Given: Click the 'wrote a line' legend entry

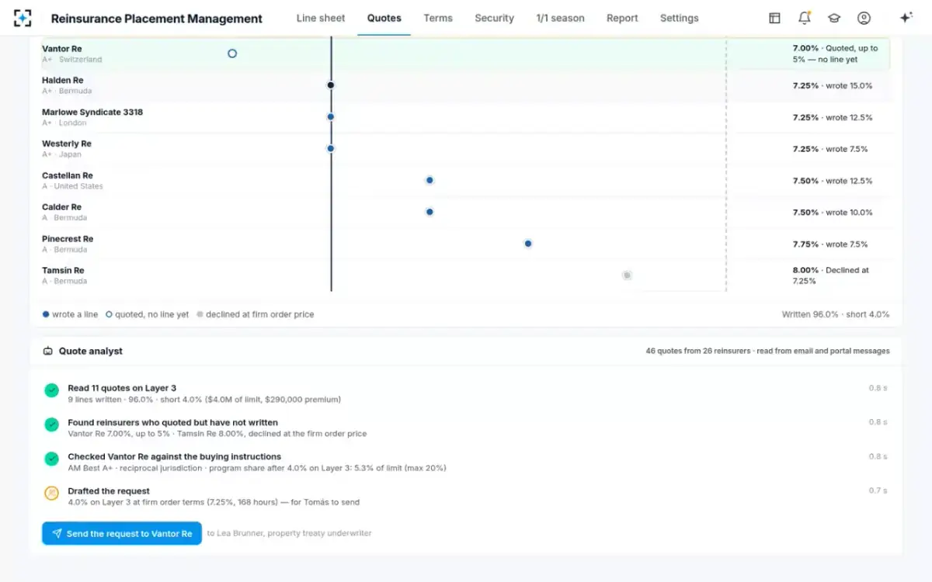Looking at the screenshot, I should coord(70,314).
